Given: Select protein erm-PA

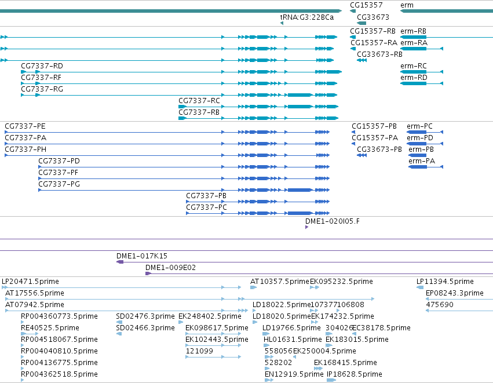Looking at the screenshot, I should 422,161.
